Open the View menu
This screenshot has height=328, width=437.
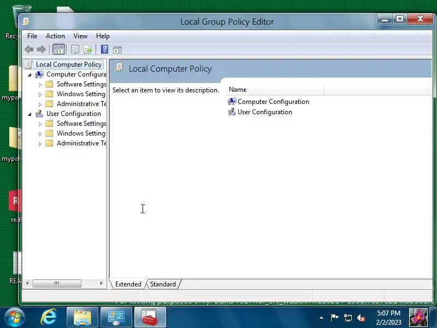(x=80, y=36)
